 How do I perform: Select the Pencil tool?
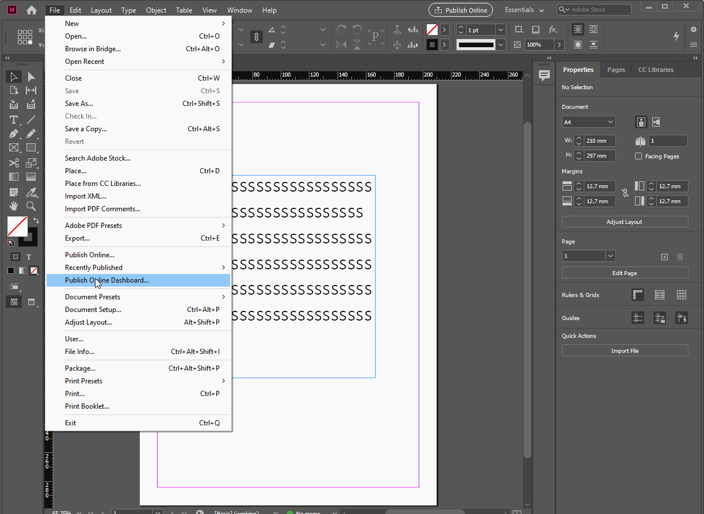click(31, 134)
